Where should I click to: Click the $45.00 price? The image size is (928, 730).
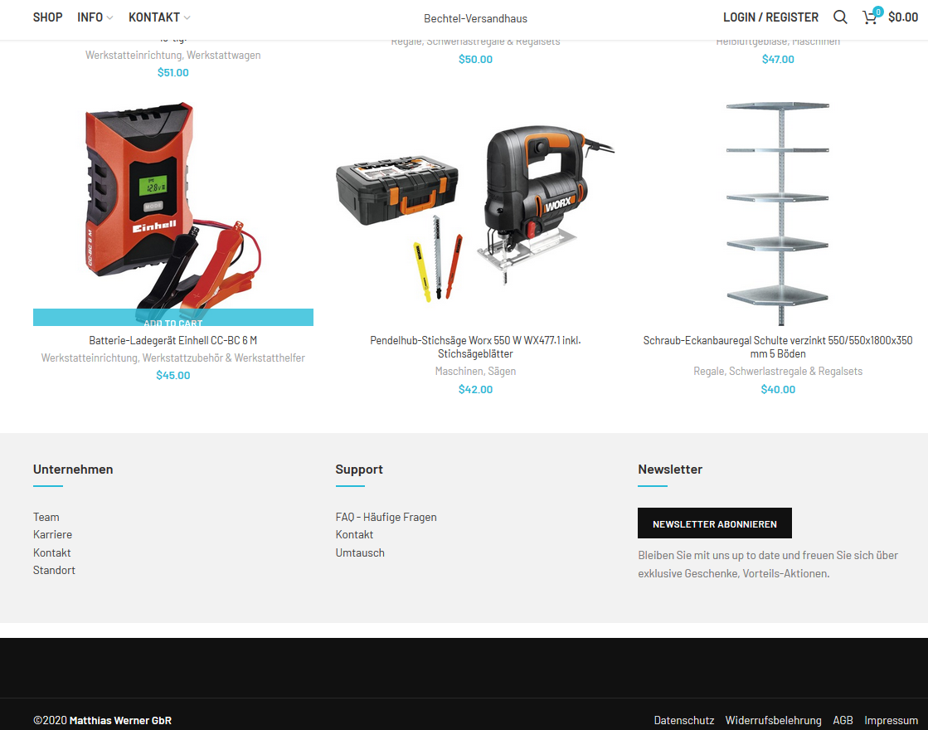pyautogui.click(x=173, y=375)
